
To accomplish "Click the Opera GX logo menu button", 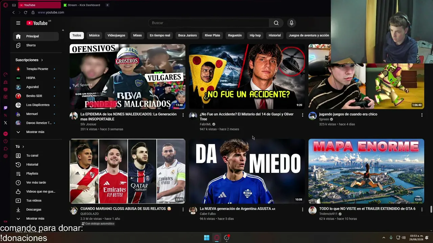I will 5,5.
